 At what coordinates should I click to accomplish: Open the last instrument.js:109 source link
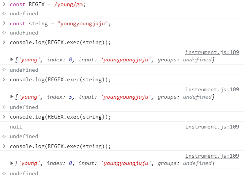[212, 156]
